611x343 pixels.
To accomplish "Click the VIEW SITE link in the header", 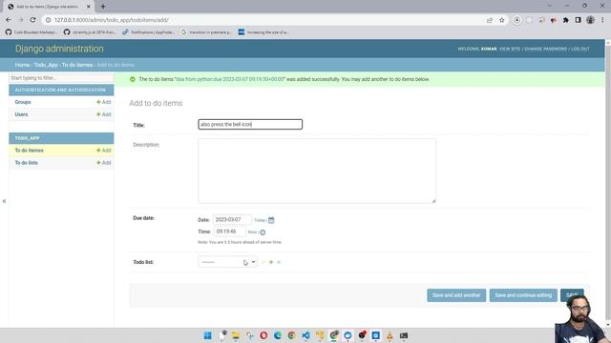I will pyautogui.click(x=510, y=49).
